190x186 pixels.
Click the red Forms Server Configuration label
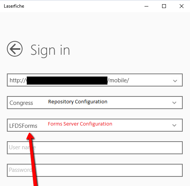point(80,124)
